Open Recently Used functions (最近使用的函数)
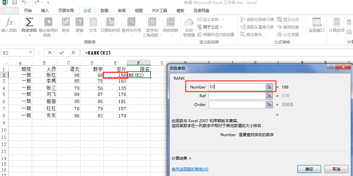 [48, 27]
